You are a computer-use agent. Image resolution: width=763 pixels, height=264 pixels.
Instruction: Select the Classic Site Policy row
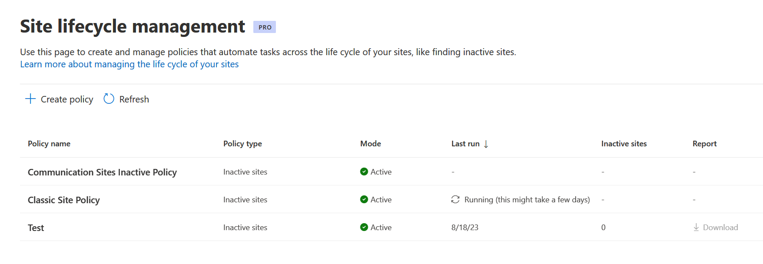pos(63,199)
